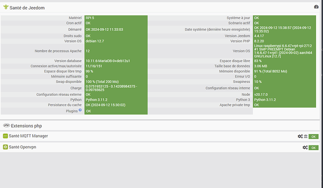Click the OK value in the Droits sudo row
323x188 pixels.
pos(88,36)
